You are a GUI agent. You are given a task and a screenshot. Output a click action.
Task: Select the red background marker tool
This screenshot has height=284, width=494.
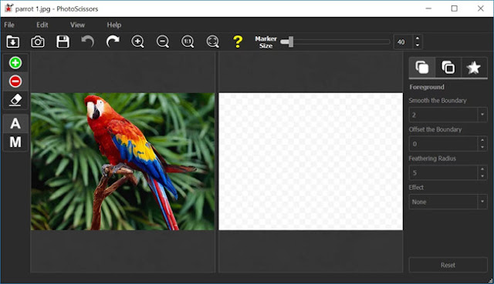pyautogui.click(x=15, y=82)
